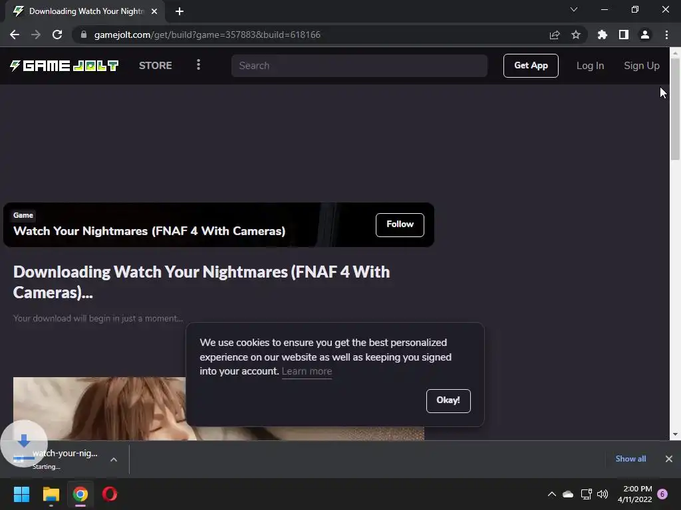Open the Extensions puzzle icon
The image size is (681, 510).
pos(602,35)
